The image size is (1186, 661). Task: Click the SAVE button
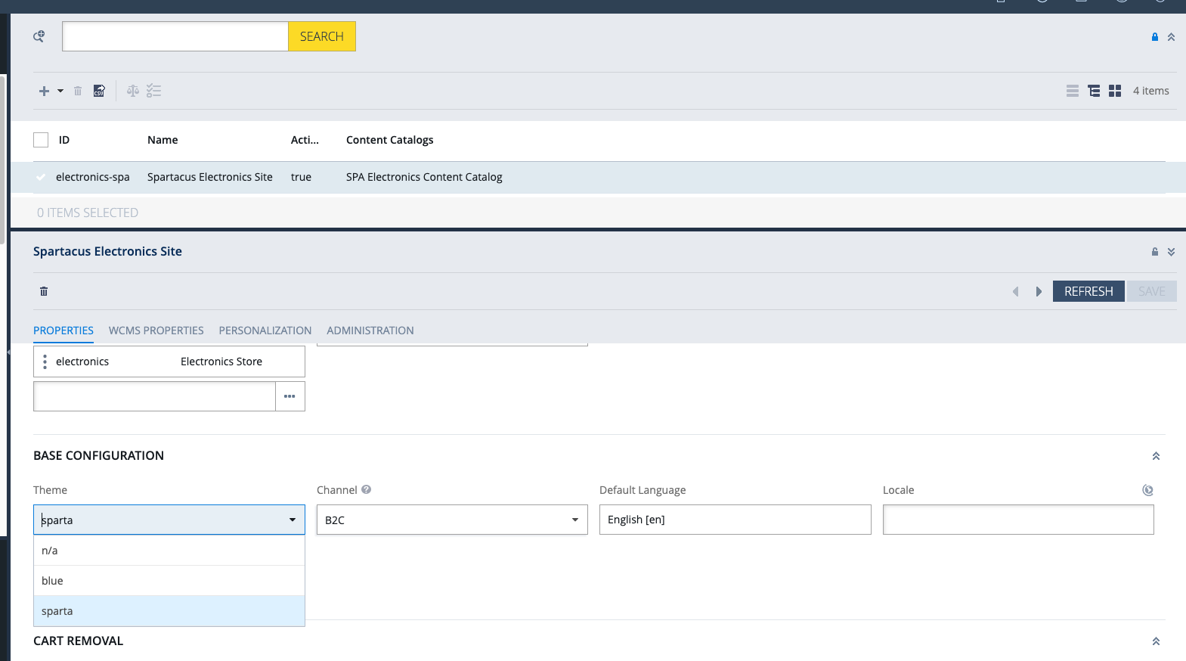[1152, 291]
